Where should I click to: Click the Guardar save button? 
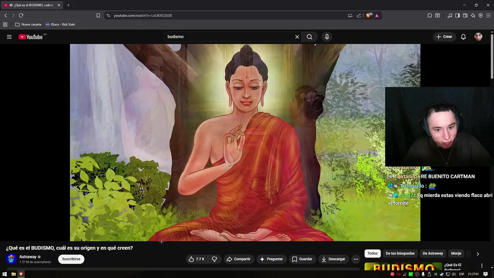[x=302, y=259]
